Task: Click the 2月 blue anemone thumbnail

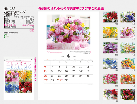Action: click(127, 17)
